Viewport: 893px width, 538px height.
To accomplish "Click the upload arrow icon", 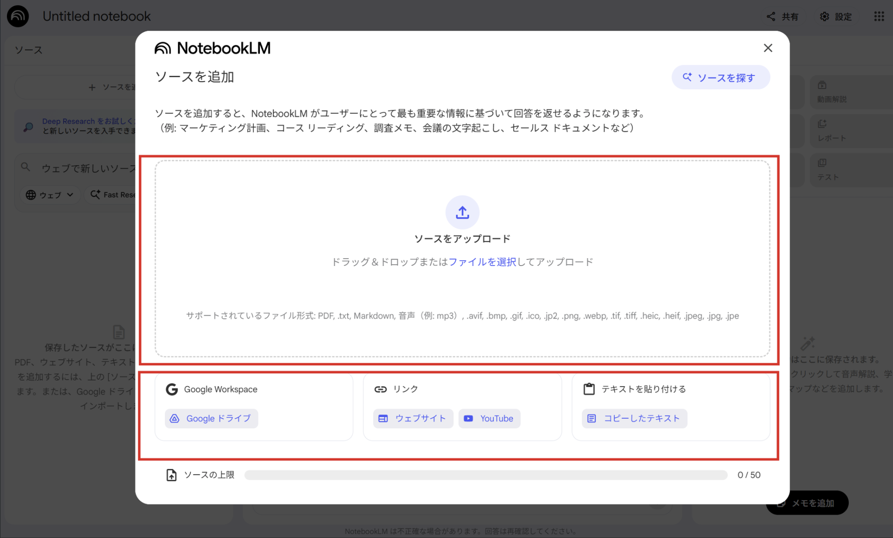I will 462,212.
